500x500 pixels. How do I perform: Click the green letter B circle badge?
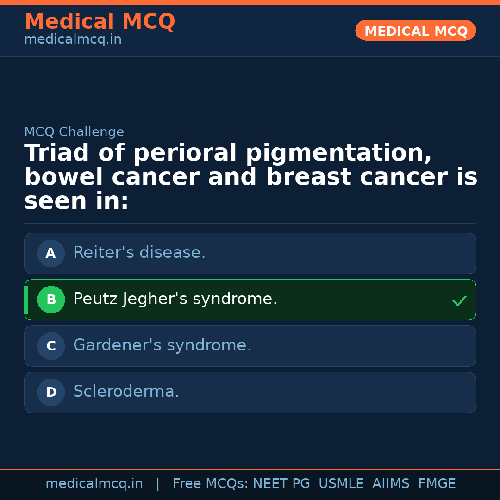(x=51, y=300)
